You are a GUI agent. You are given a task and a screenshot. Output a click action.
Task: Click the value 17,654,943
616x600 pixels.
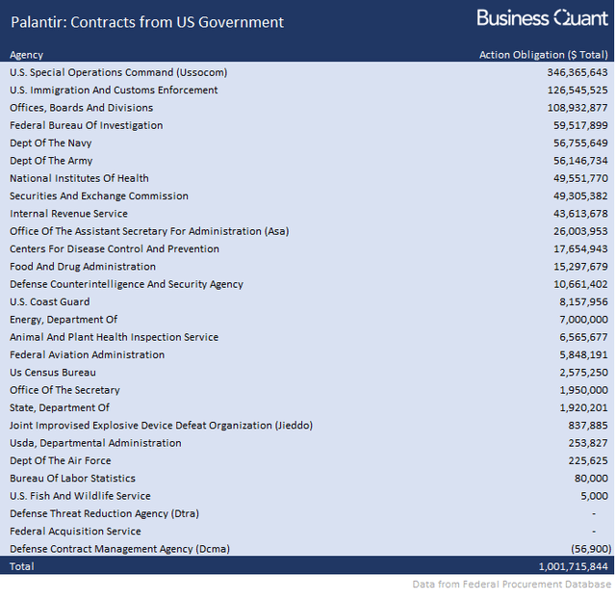point(580,249)
